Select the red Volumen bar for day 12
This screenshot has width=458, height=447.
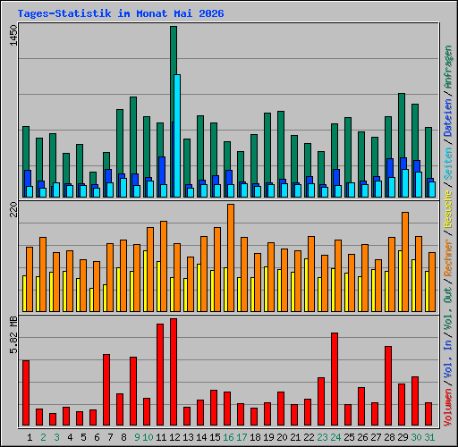[174, 372]
